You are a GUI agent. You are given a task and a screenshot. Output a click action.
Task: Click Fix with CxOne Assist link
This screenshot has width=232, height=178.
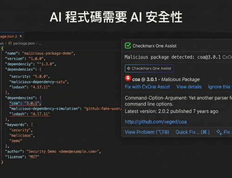[147, 87]
